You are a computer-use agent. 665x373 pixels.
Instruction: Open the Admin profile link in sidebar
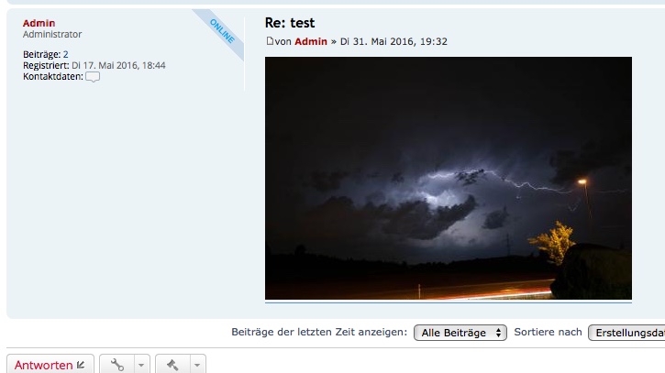coord(39,23)
